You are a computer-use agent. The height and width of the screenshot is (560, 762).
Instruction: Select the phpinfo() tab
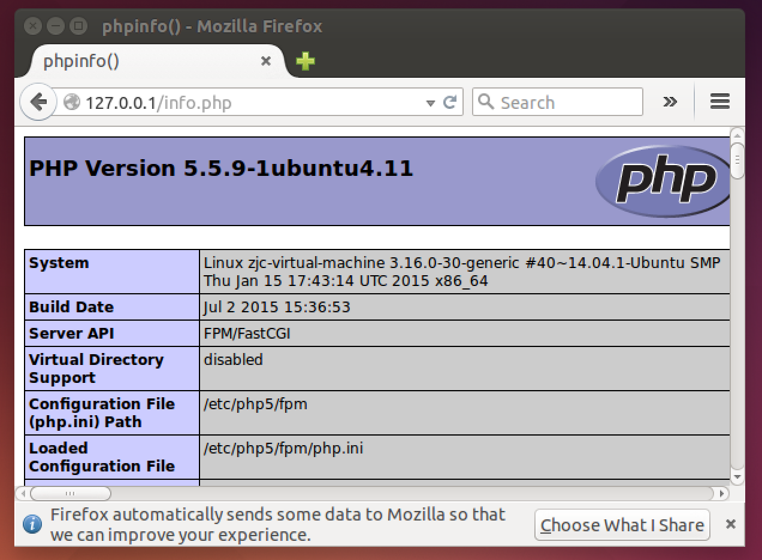click(x=156, y=61)
